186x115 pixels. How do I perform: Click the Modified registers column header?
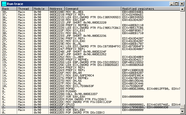pos(151,9)
